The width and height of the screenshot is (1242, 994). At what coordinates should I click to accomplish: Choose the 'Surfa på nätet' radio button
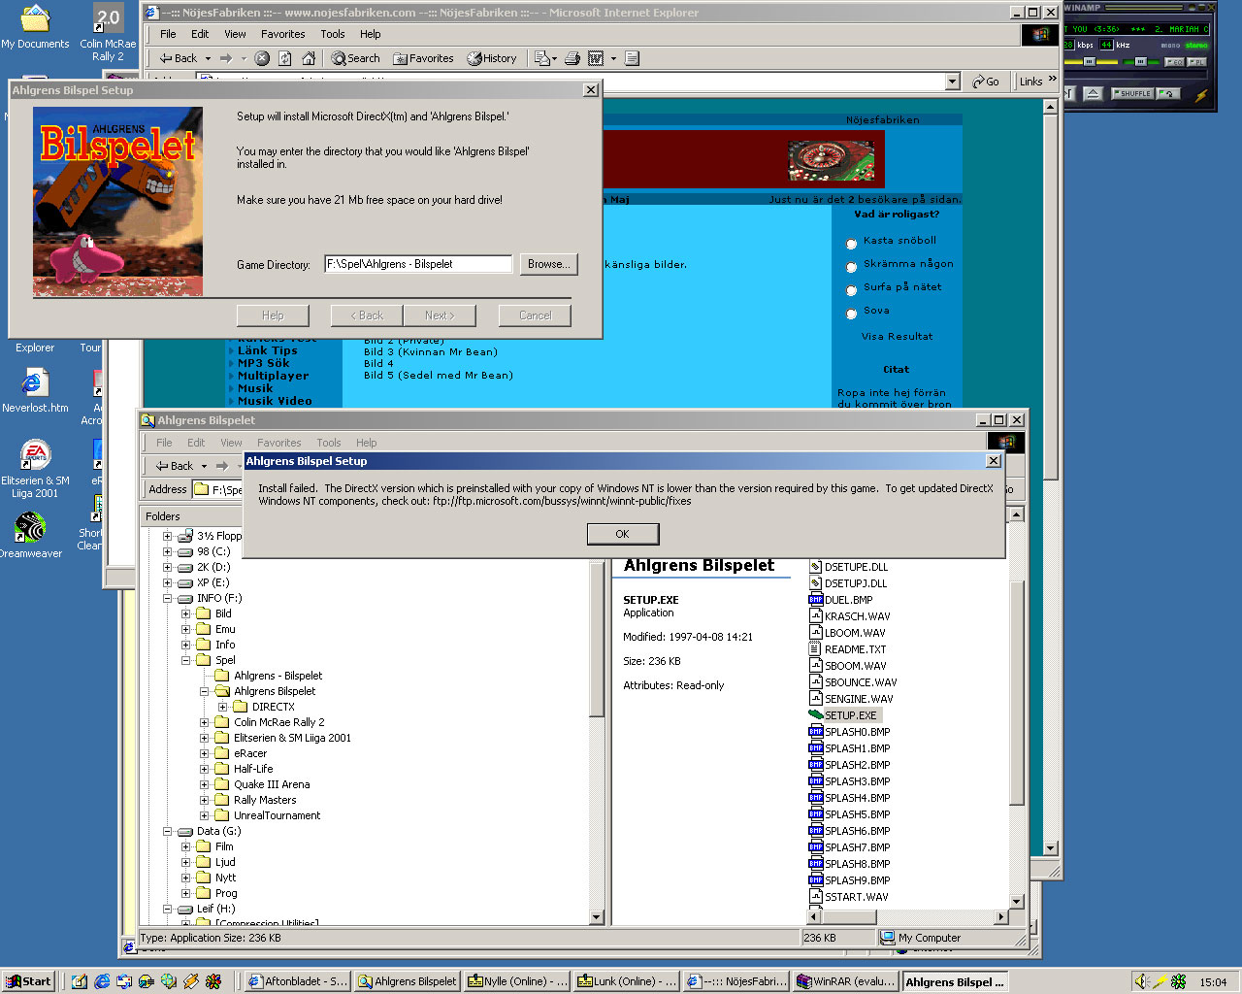[x=851, y=290]
